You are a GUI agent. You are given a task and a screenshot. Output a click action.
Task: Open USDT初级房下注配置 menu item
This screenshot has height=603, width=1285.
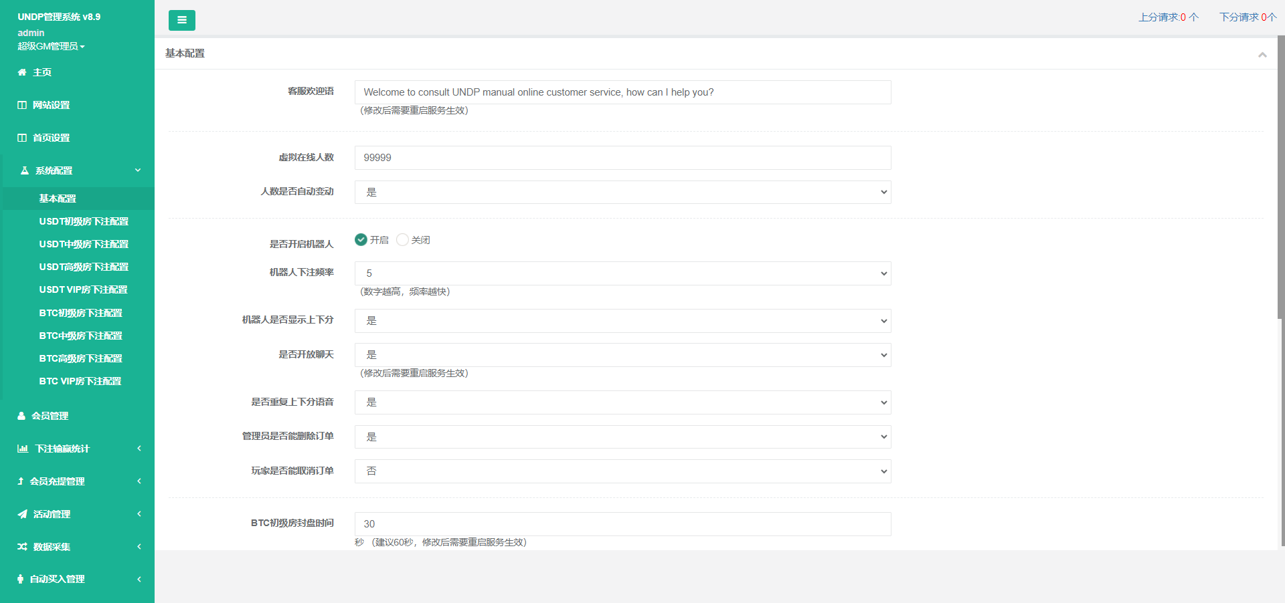pyautogui.click(x=84, y=221)
